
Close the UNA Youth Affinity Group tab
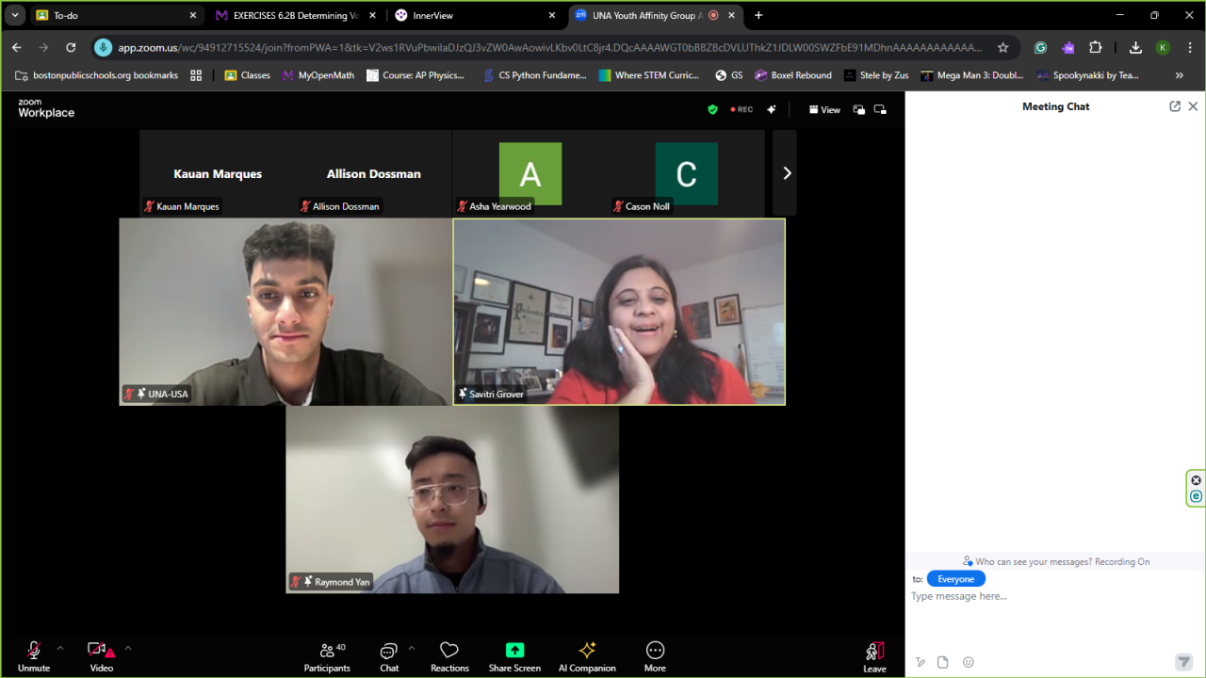[x=732, y=15]
